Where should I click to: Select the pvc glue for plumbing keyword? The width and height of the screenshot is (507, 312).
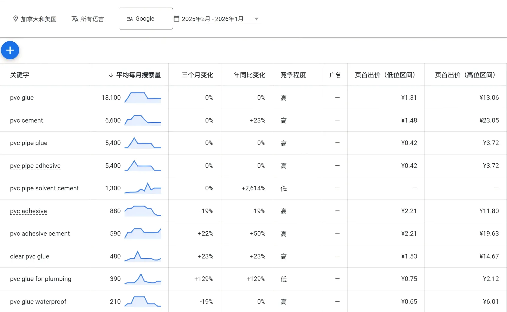(x=41, y=279)
